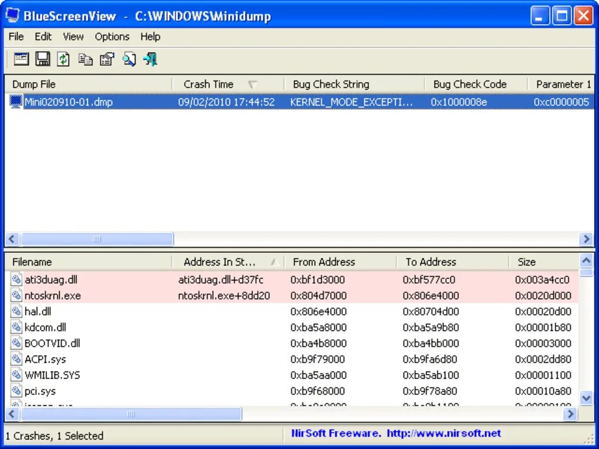Click parameter value 0xc0000005
Screen dimensions: 599x449
click(561, 102)
